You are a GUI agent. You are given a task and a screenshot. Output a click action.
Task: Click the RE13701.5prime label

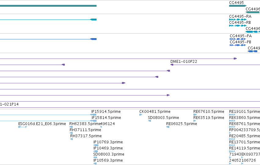[245, 142]
